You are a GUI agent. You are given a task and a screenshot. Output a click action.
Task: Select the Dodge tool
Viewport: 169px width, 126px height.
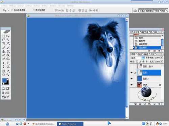[8, 58]
